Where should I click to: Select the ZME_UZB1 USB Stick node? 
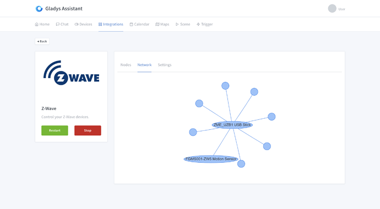232,125
